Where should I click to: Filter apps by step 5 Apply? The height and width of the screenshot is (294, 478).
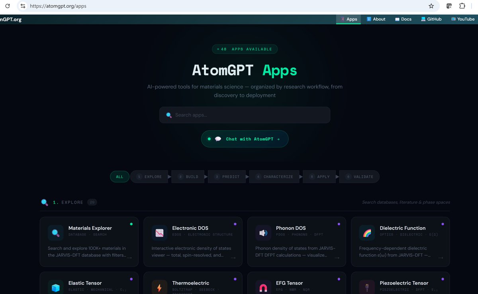point(319,177)
